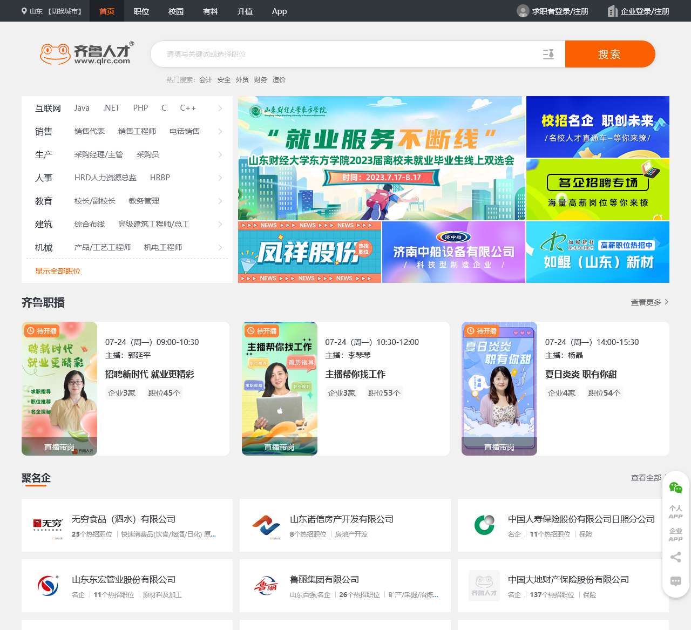Screen dimensions: 691x630
Task: Click the 山东诺信房产 company logo
Action: (266, 525)
